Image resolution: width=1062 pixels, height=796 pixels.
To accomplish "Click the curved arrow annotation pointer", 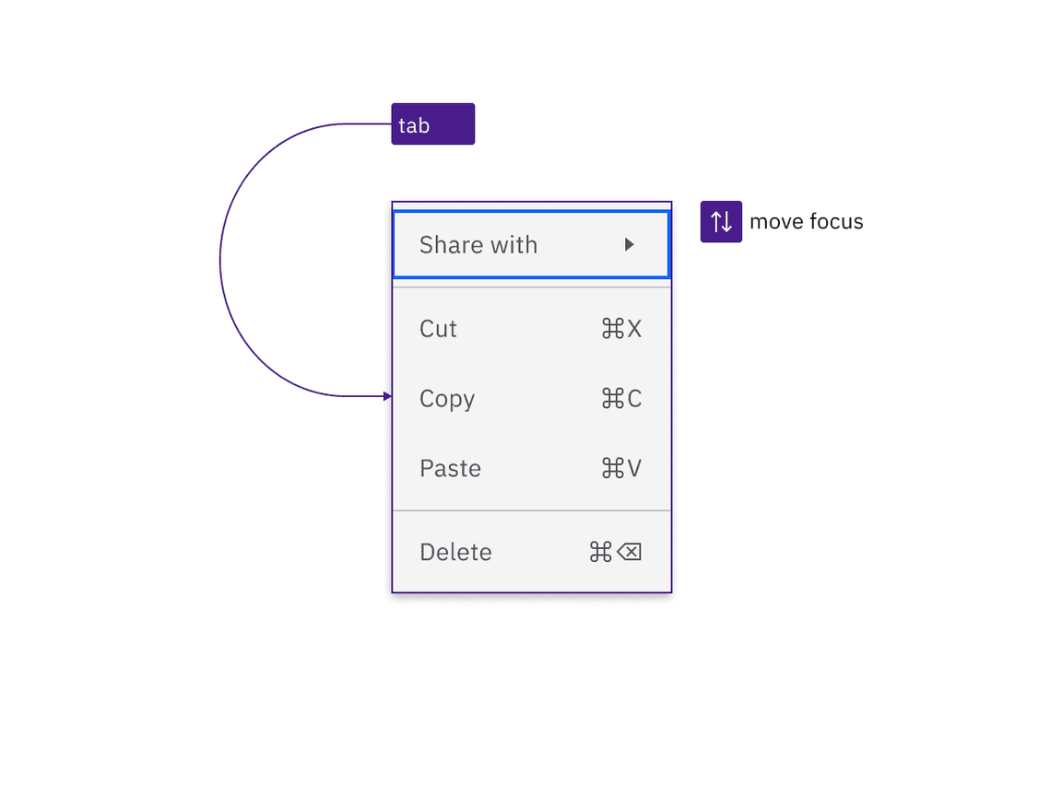I will coord(385,396).
